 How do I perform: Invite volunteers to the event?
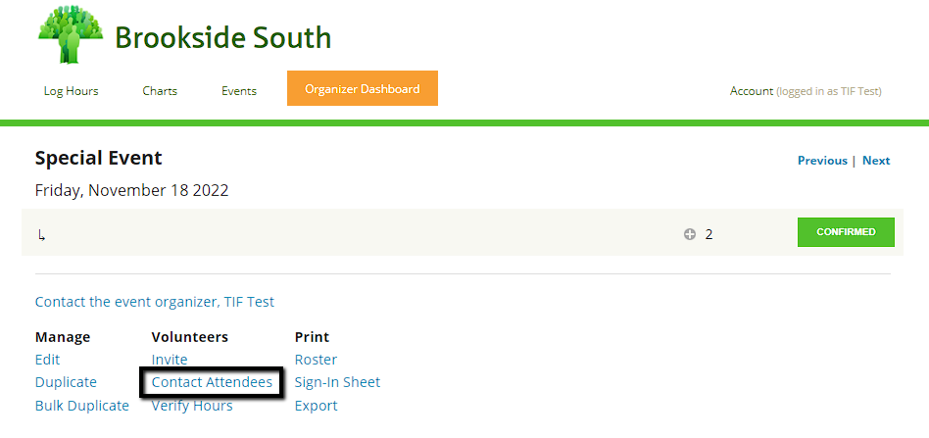click(x=170, y=360)
